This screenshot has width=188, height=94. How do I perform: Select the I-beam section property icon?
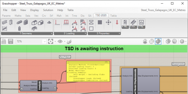[91, 22]
